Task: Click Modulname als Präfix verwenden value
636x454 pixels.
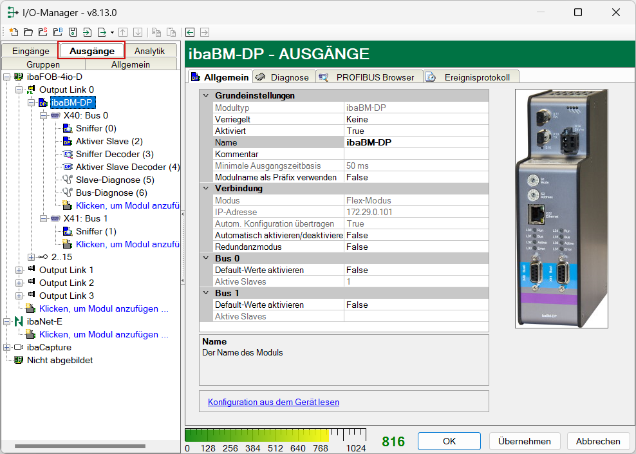Action: pos(416,177)
